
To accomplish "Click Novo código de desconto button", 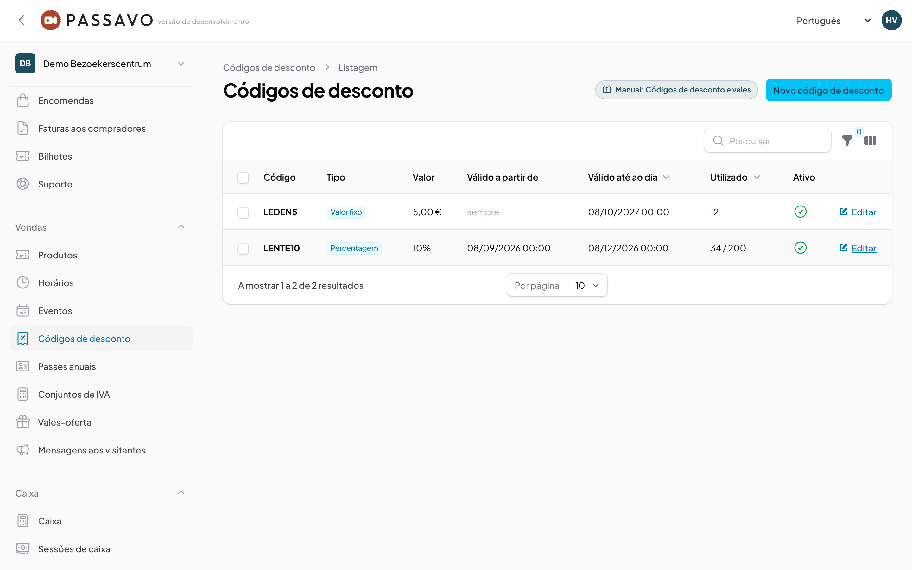I will click(828, 90).
